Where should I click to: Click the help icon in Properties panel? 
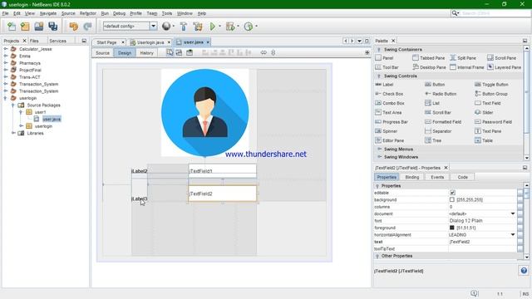[x=524, y=271]
